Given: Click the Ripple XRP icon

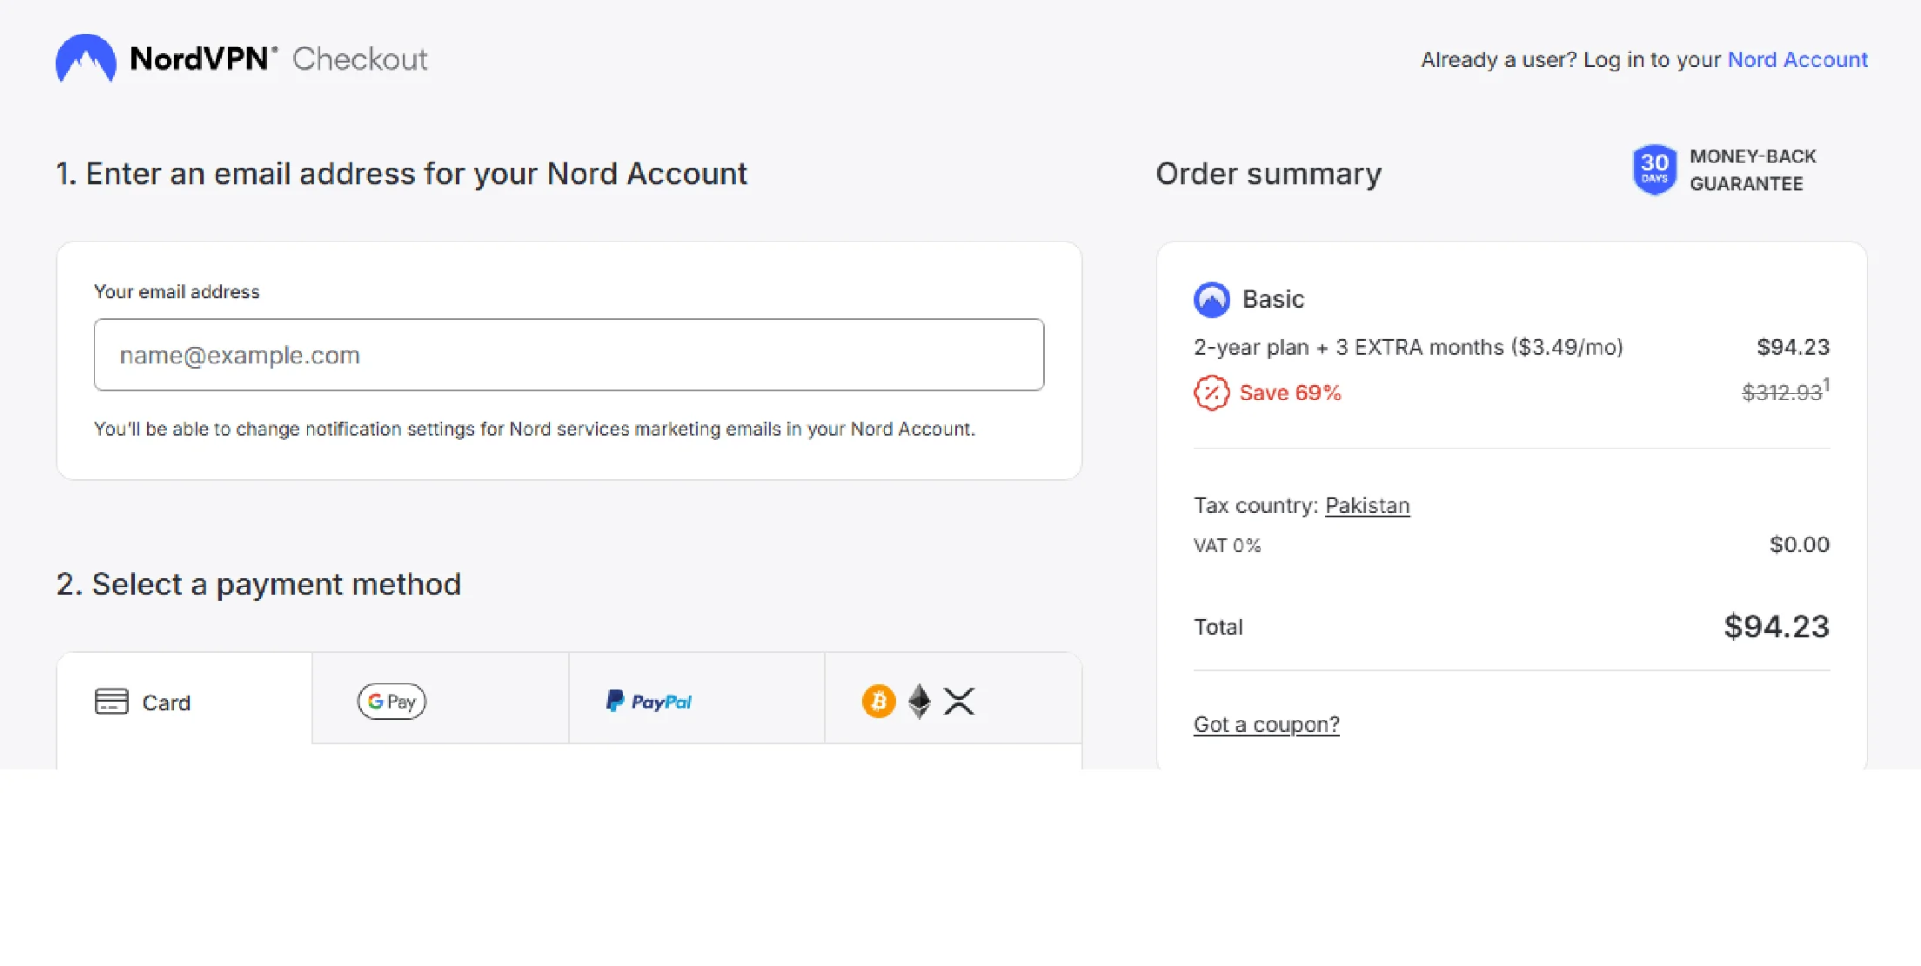Looking at the screenshot, I should [x=960, y=701].
